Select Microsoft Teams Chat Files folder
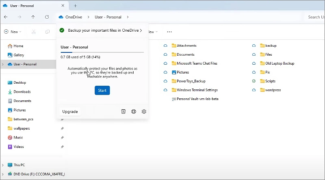 [x=195, y=63]
